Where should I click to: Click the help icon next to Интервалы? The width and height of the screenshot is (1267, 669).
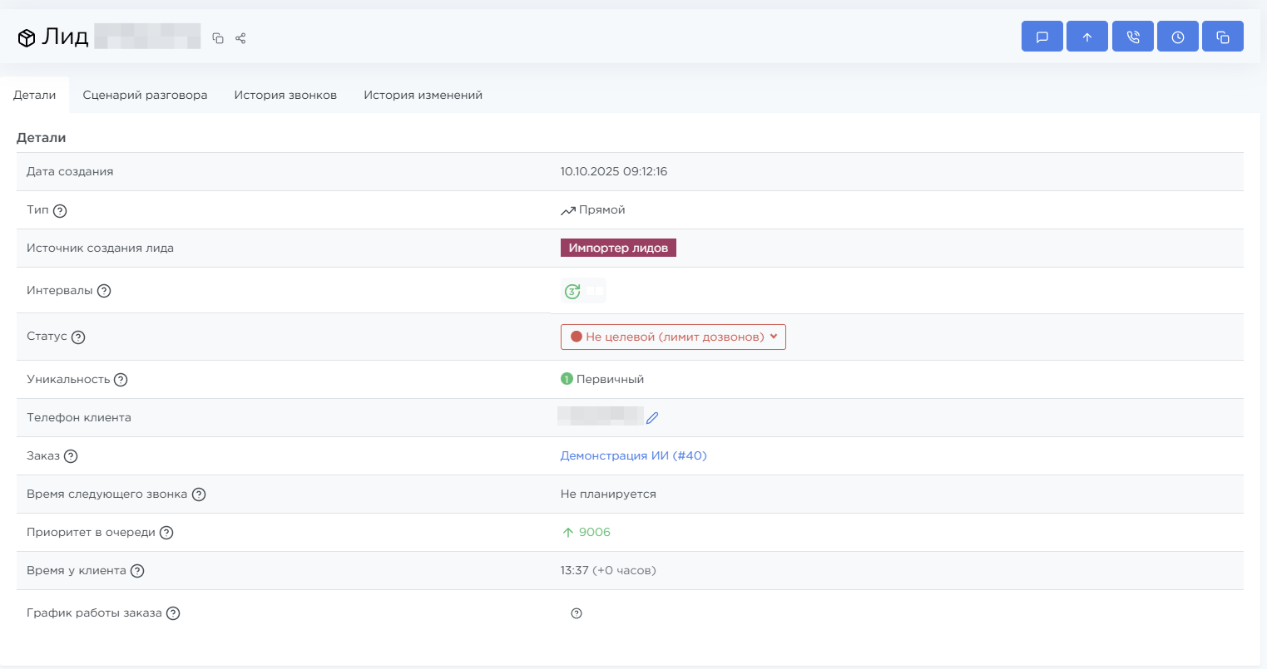(104, 291)
